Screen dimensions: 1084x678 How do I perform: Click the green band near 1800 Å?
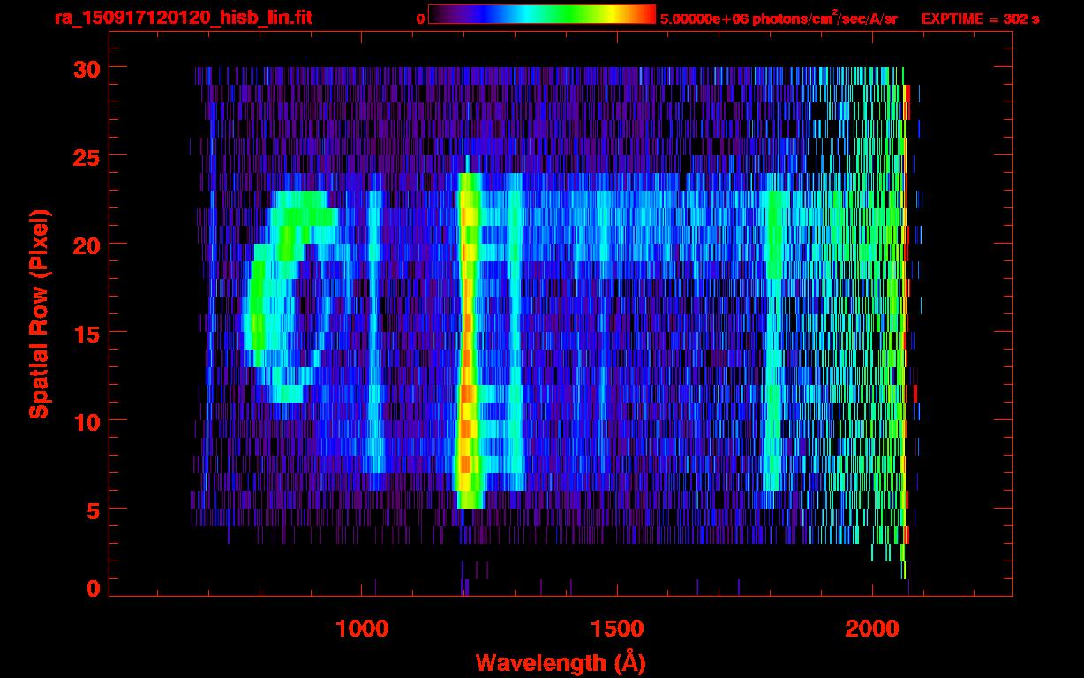pyautogui.click(x=773, y=340)
